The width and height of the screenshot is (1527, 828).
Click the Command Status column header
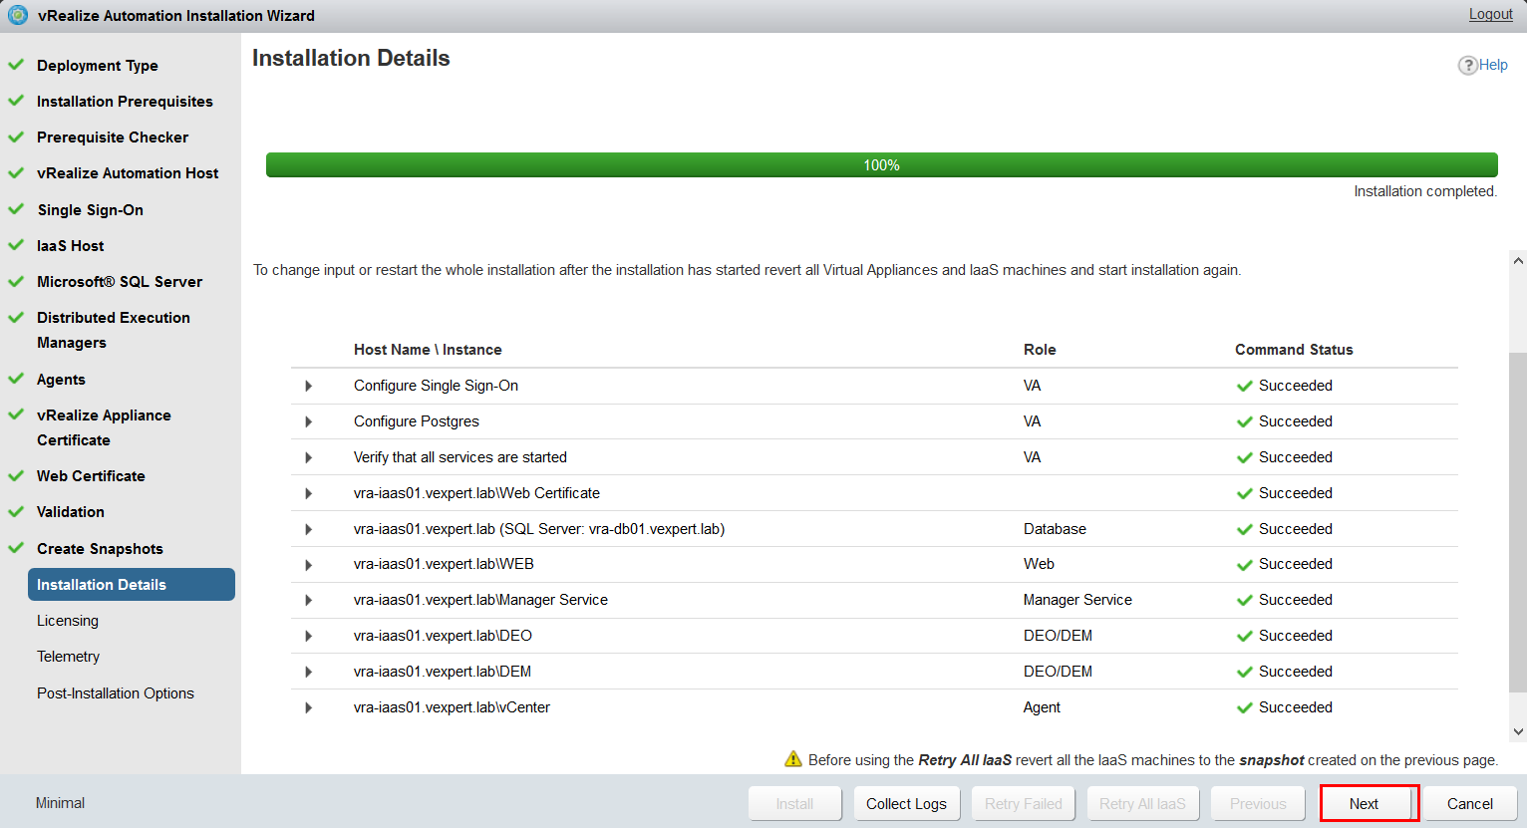1294,350
